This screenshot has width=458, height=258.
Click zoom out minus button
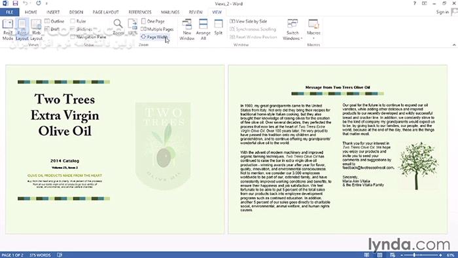point(401,255)
